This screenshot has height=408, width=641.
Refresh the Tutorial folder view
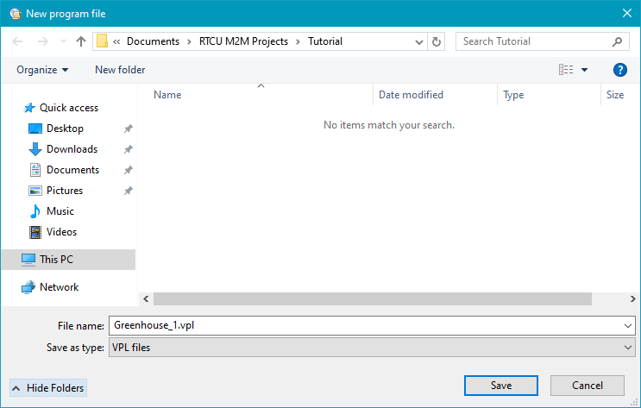coord(437,41)
